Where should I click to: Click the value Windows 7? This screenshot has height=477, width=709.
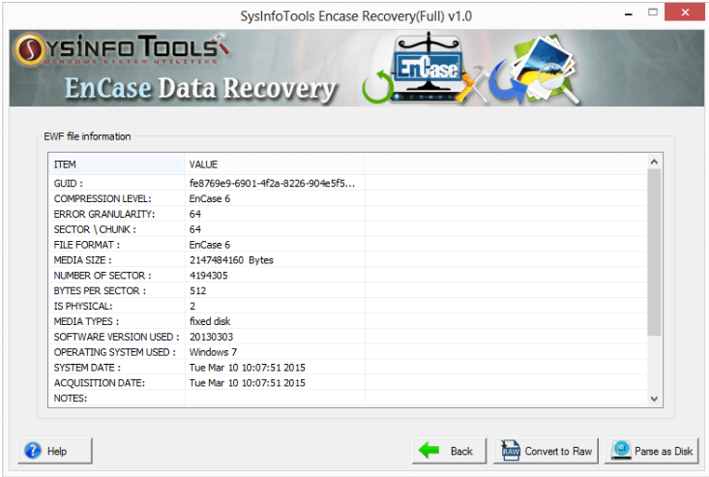[x=213, y=352]
